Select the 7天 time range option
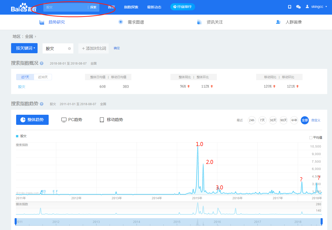This screenshot has height=230, width=332. 262,120
